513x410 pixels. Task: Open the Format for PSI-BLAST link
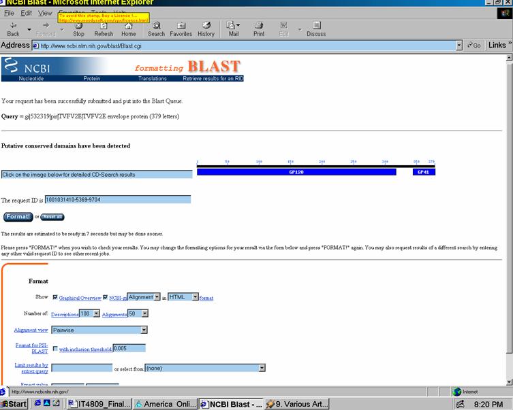pyautogui.click(x=32, y=348)
